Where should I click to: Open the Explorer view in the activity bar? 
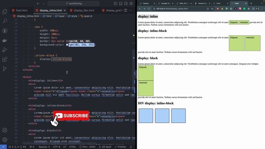pyautogui.click(x=5, y=12)
